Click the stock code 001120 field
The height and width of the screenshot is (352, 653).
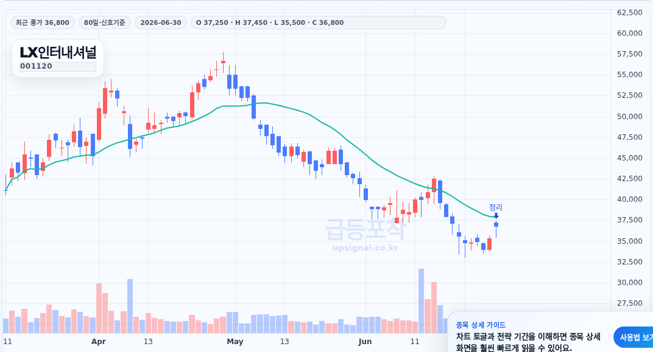coord(58,66)
